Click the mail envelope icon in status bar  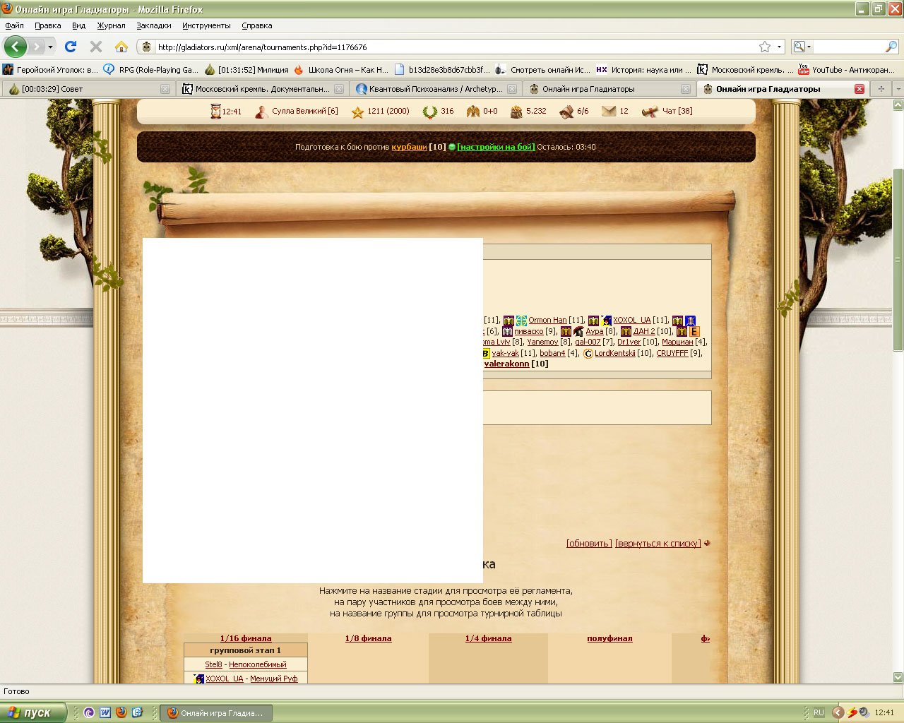(608, 111)
